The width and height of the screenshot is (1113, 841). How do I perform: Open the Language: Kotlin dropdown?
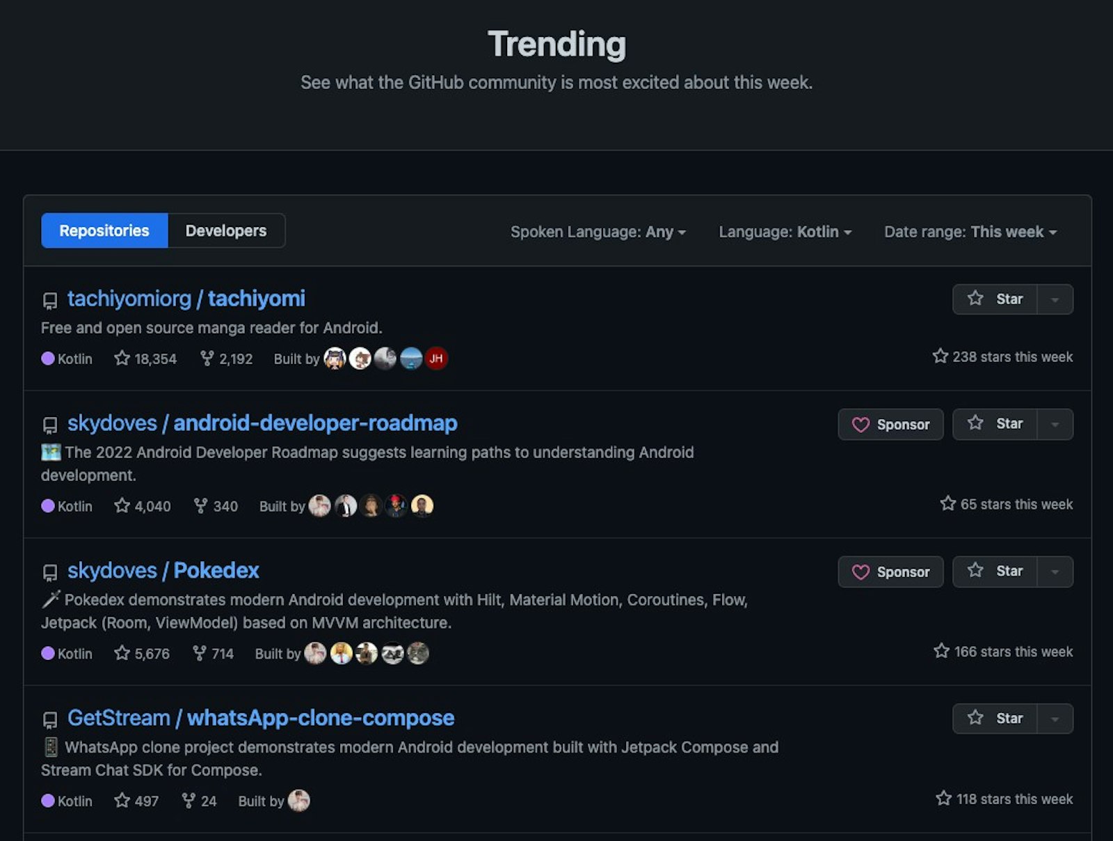click(x=785, y=232)
